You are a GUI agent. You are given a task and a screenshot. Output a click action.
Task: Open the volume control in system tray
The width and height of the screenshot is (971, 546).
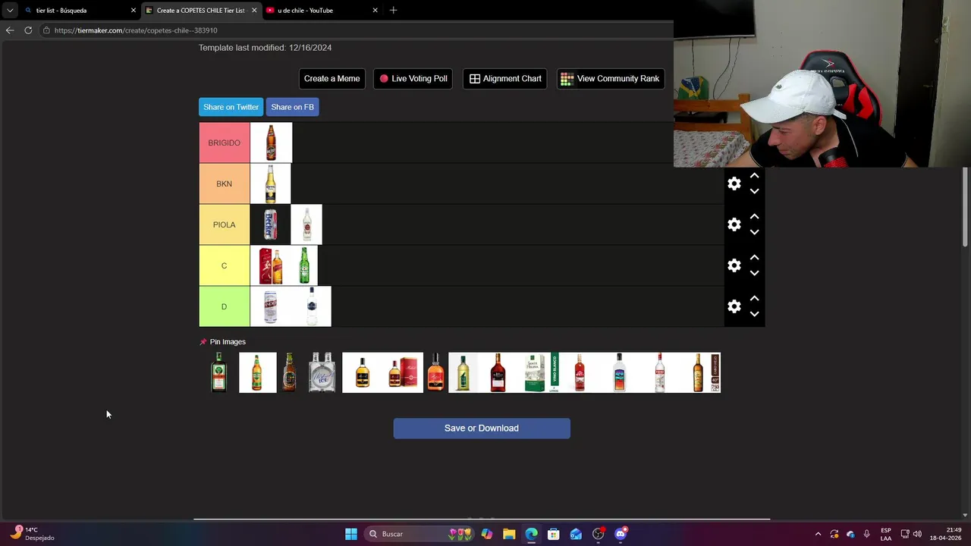(917, 534)
